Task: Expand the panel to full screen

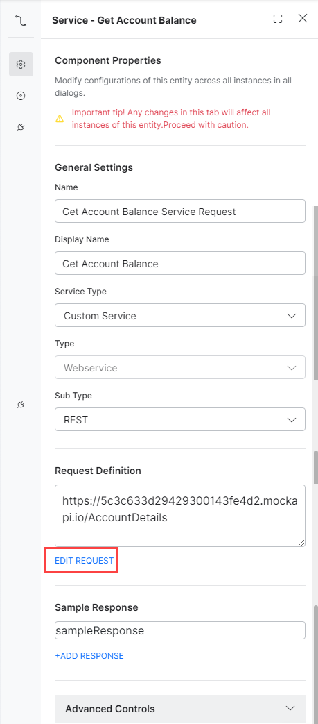Action: click(x=277, y=19)
